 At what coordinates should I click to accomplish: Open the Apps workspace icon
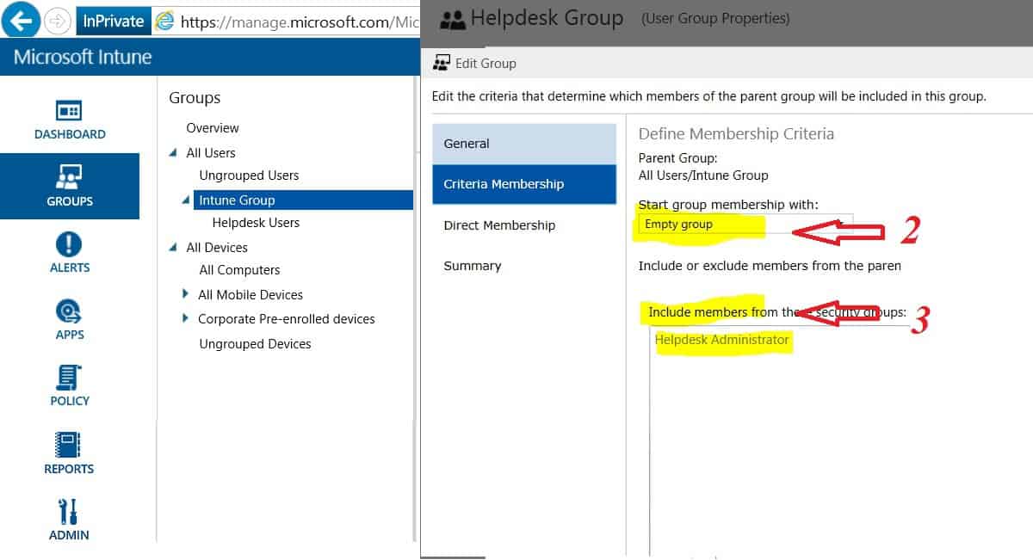[x=69, y=311]
